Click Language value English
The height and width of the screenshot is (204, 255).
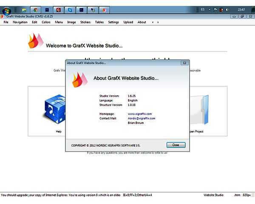133,100
